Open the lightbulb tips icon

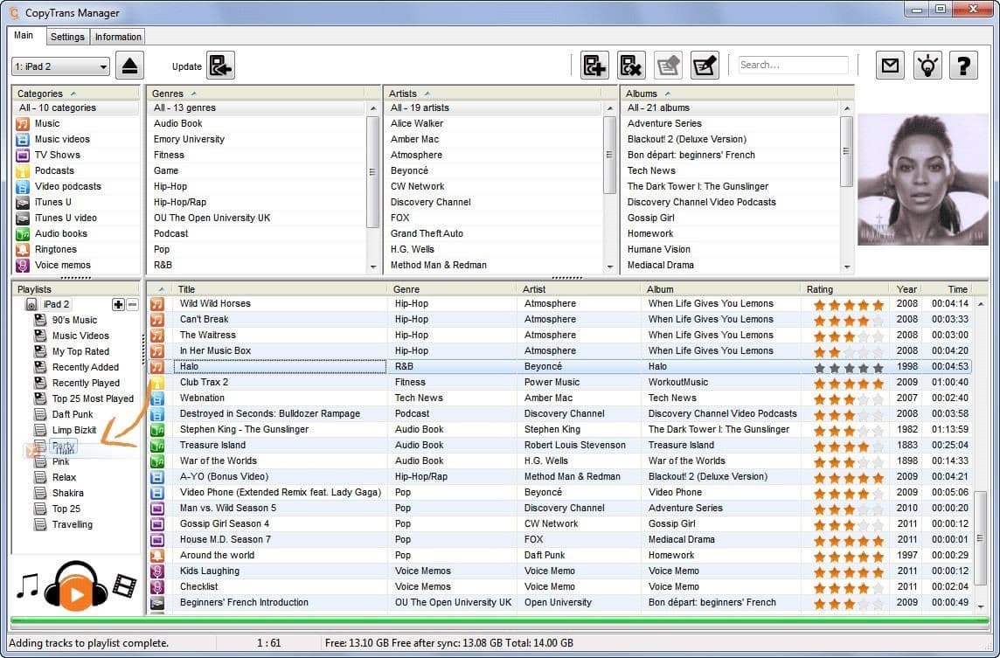click(x=927, y=66)
